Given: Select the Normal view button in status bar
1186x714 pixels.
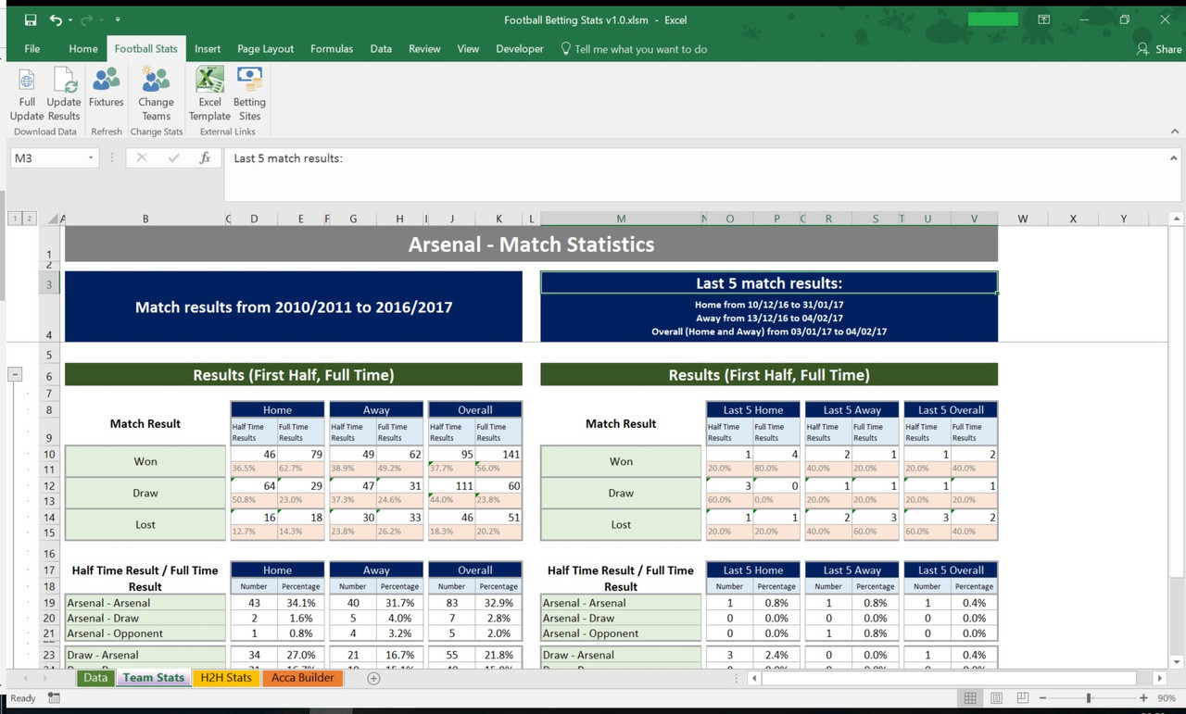Looking at the screenshot, I should tap(969, 698).
